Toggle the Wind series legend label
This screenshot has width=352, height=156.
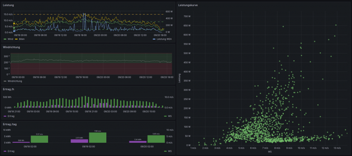pyautogui.click(x=11, y=39)
